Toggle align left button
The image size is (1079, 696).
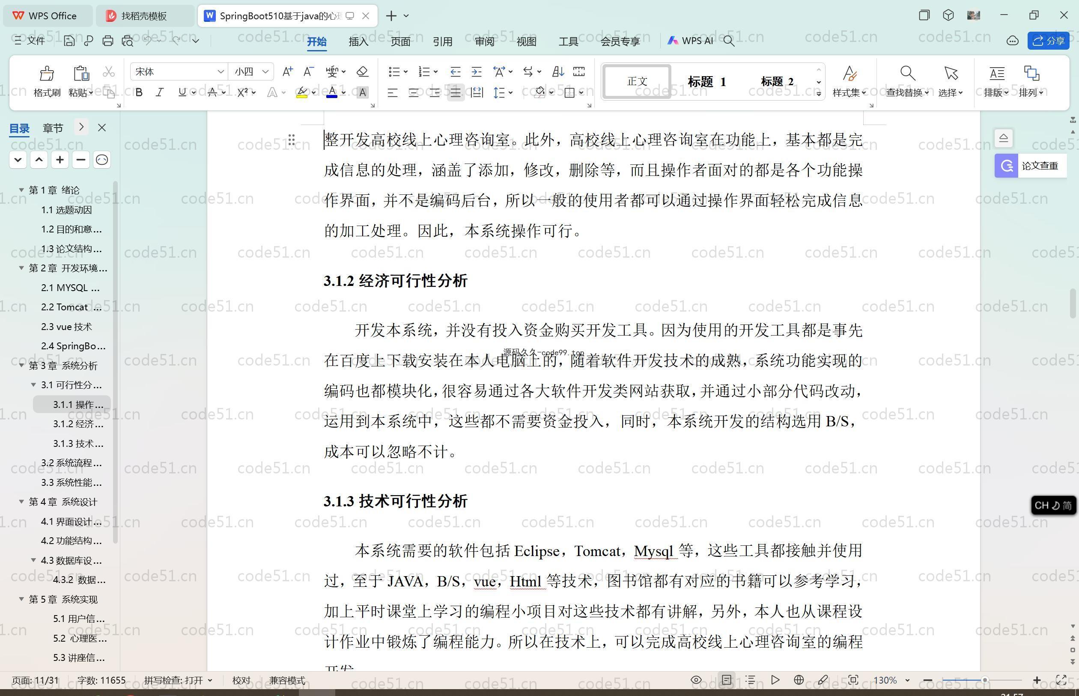(x=392, y=92)
